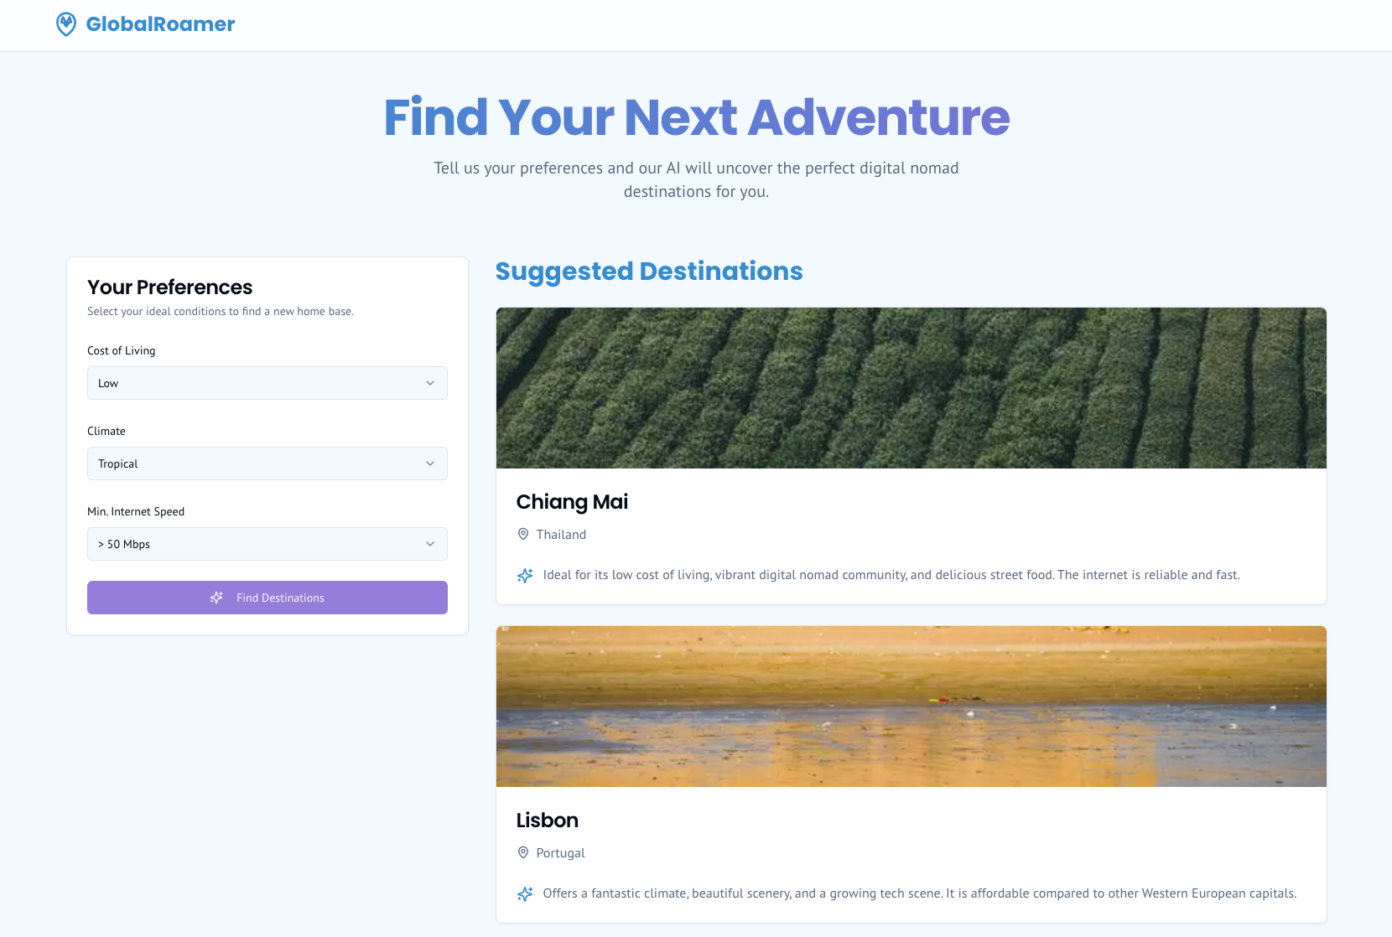Click the chevron icon on Climate selector
This screenshot has height=937, width=1392.
coord(430,463)
